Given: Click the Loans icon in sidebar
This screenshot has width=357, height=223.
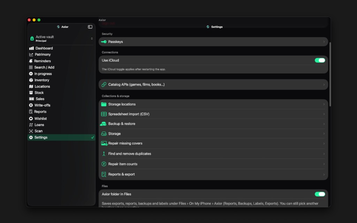Looking at the screenshot, I should (x=31, y=125).
